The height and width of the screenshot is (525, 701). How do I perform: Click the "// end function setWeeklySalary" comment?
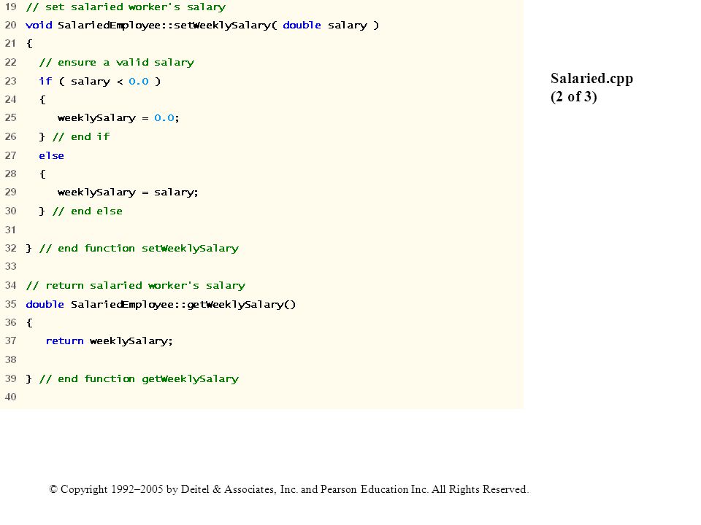(139, 248)
